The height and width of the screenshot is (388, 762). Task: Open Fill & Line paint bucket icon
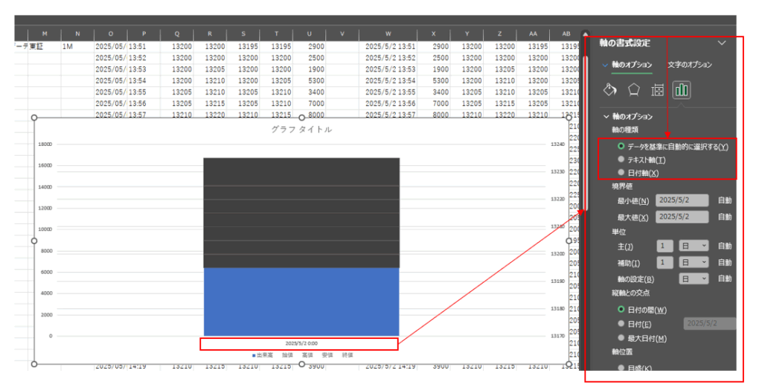pos(609,90)
